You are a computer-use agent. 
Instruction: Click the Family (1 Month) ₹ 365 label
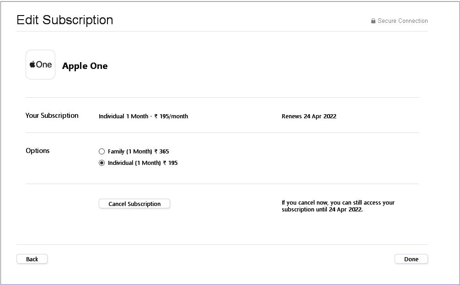(139, 152)
